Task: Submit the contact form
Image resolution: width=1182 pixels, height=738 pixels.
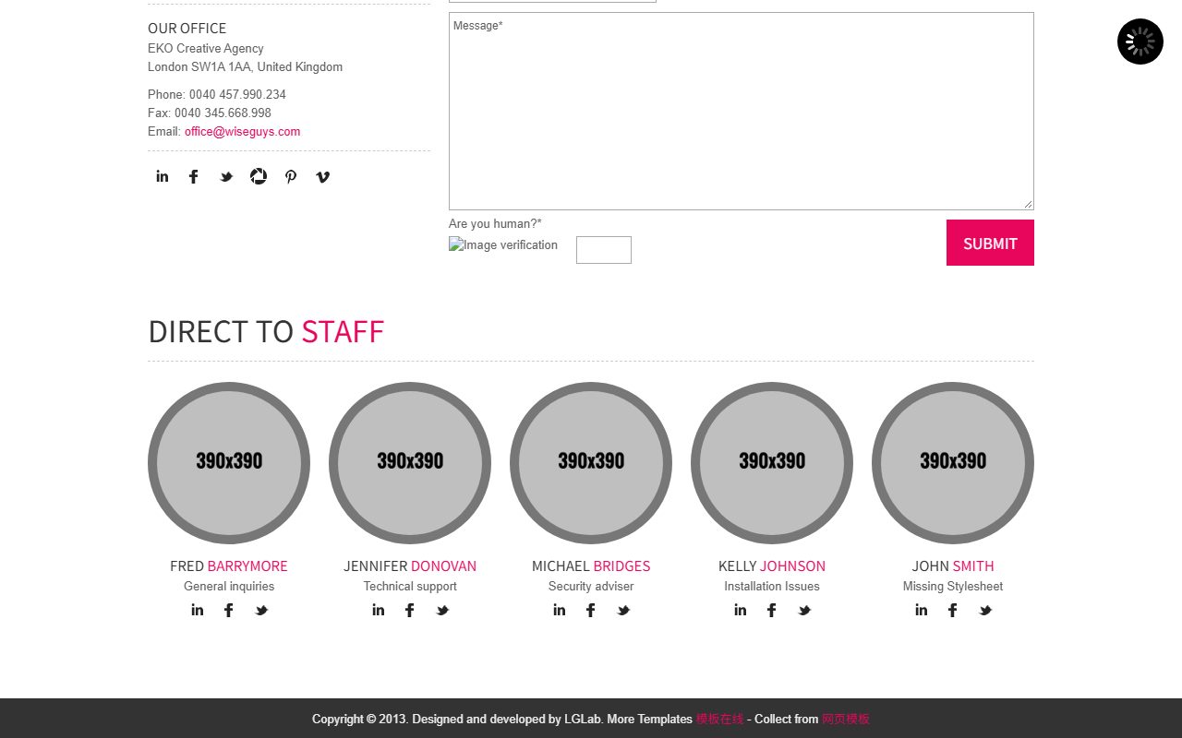Action: coord(990,243)
